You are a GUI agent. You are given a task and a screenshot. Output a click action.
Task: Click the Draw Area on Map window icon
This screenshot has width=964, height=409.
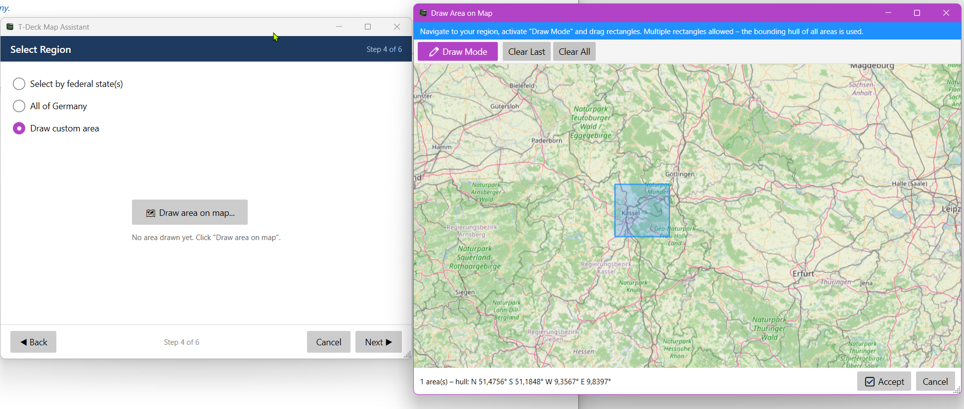423,13
